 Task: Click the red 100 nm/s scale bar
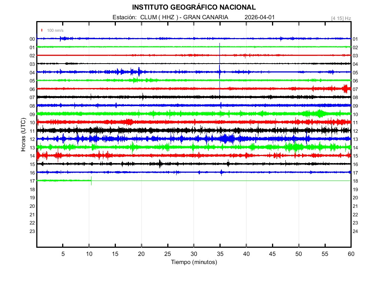pos(42,30)
